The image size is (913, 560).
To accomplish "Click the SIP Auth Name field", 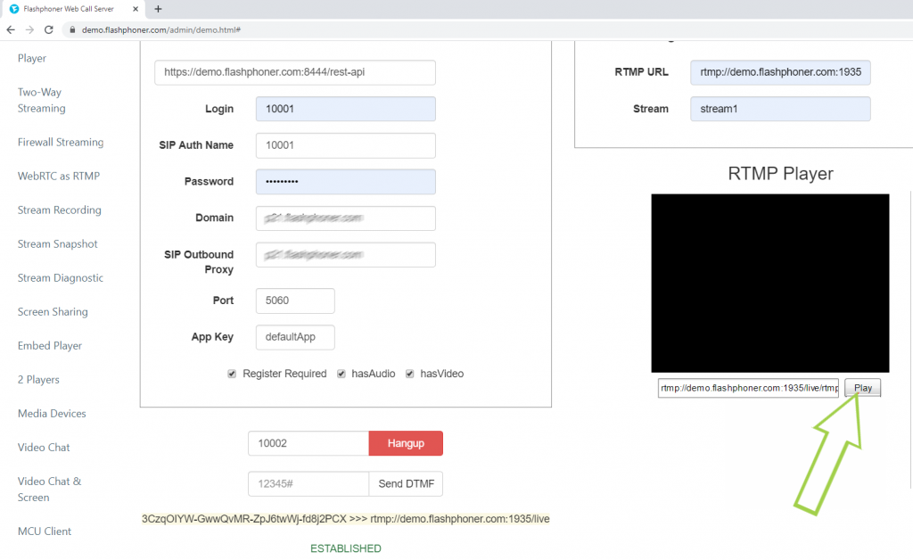I will [x=346, y=145].
